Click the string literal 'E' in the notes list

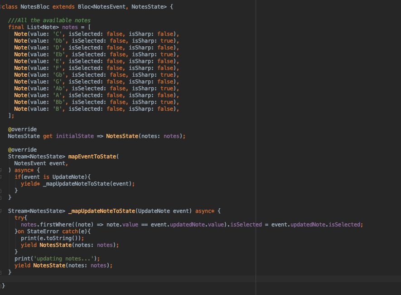57,61
